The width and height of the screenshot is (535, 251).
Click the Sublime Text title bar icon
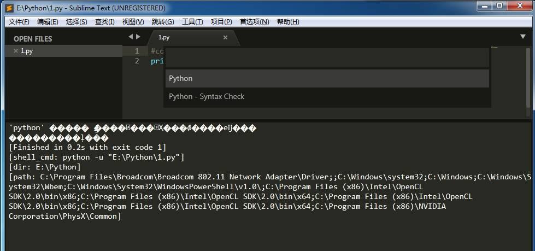[10, 8]
